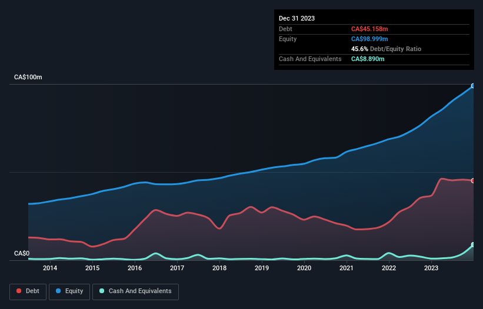Click the 2017 x-axis label
The width and height of the screenshot is (483, 309).
(x=177, y=268)
